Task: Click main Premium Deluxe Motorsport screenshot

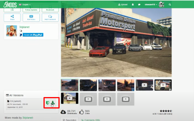Action: coord(116,43)
